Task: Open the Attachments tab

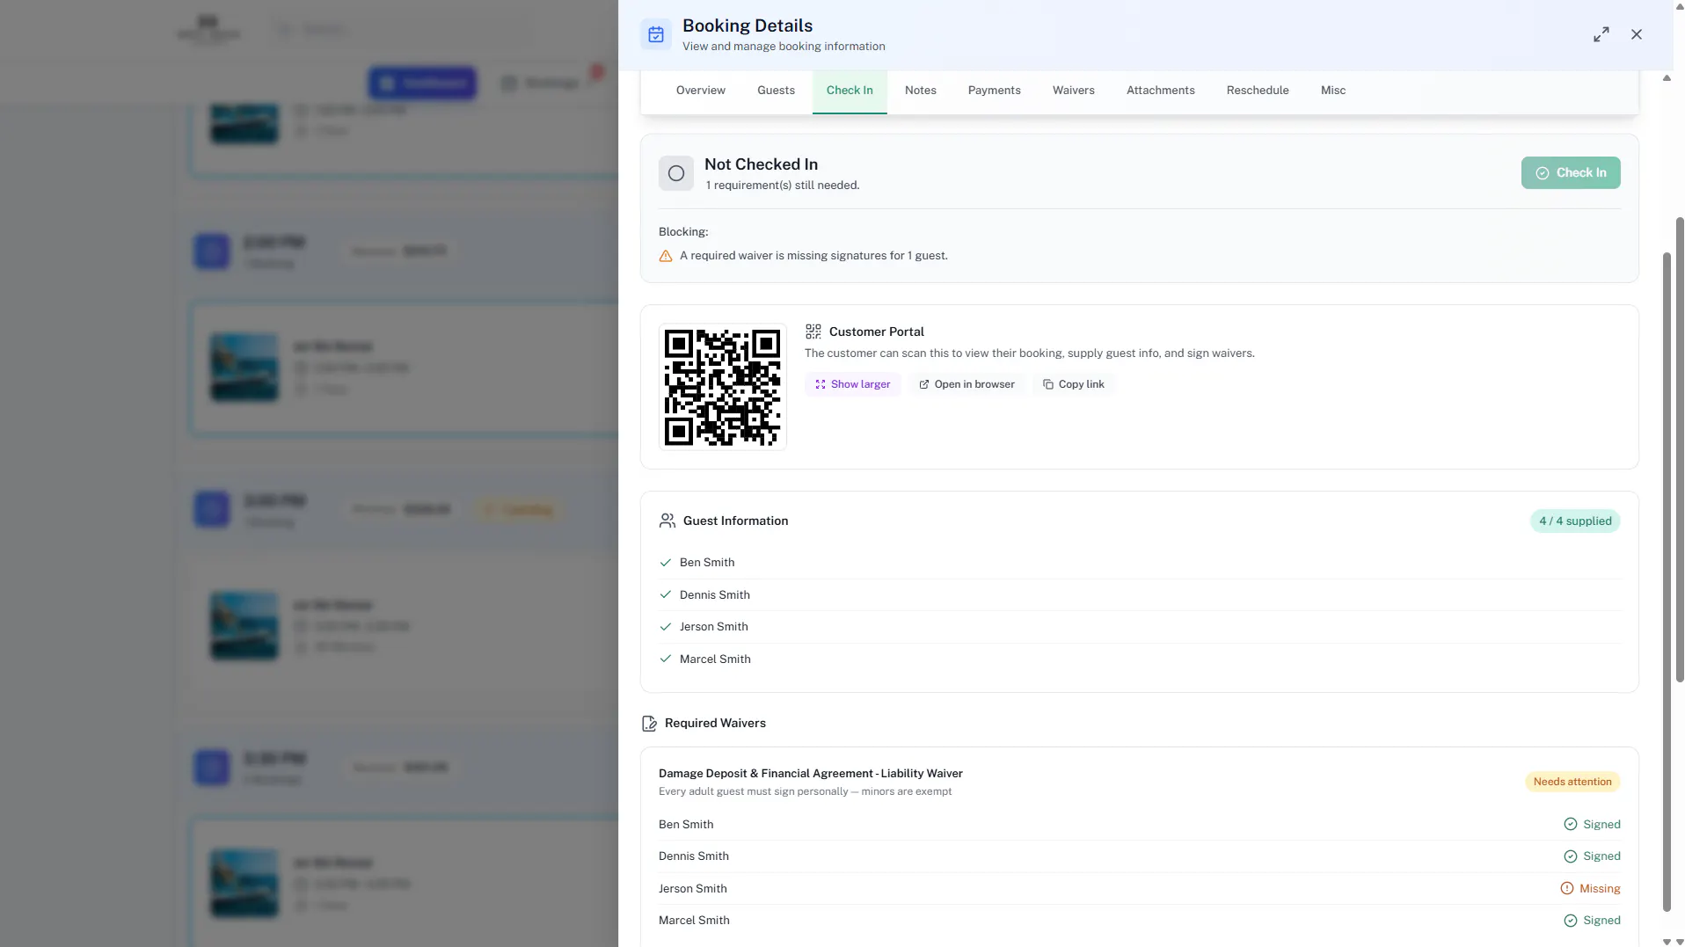Action: (x=1160, y=91)
